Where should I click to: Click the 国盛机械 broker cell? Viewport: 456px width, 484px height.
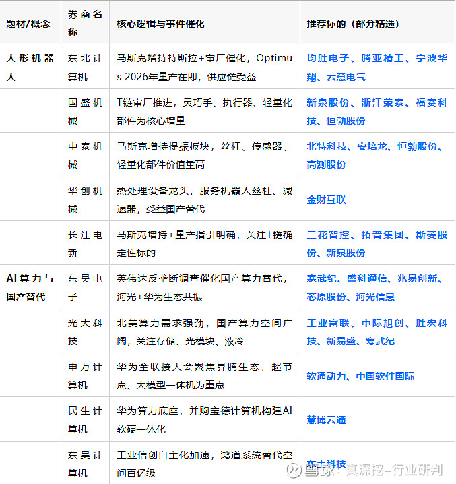pos(85,111)
